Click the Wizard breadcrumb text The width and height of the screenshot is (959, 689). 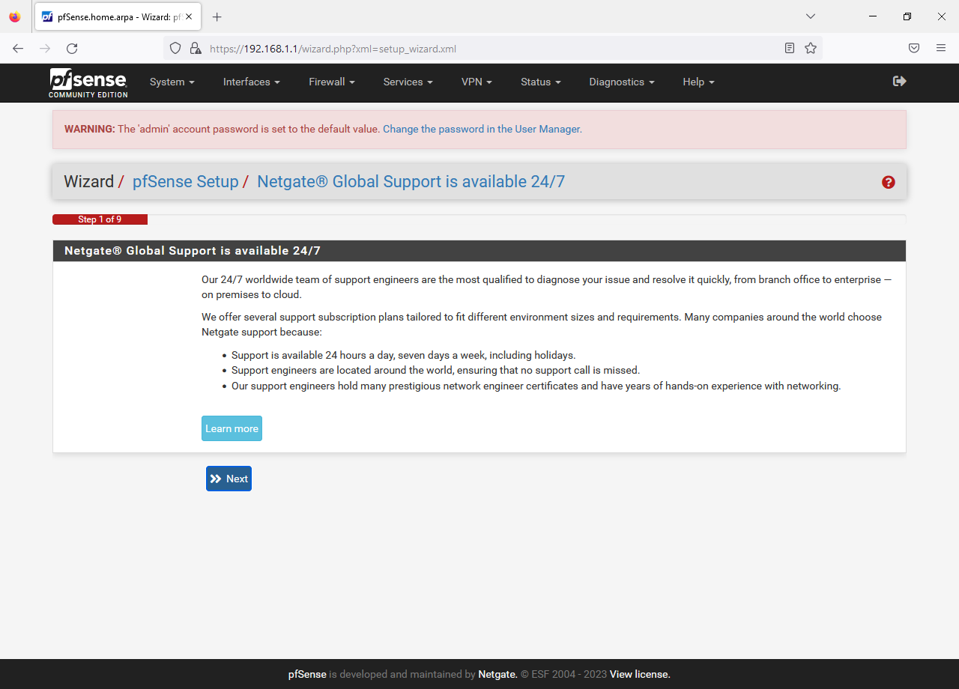coord(88,182)
